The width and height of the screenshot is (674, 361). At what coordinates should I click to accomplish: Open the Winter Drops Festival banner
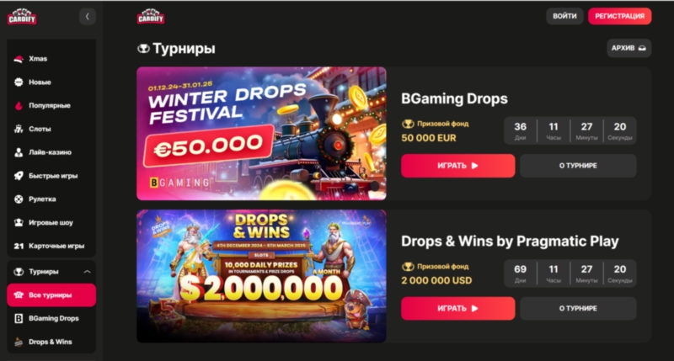point(261,134)
